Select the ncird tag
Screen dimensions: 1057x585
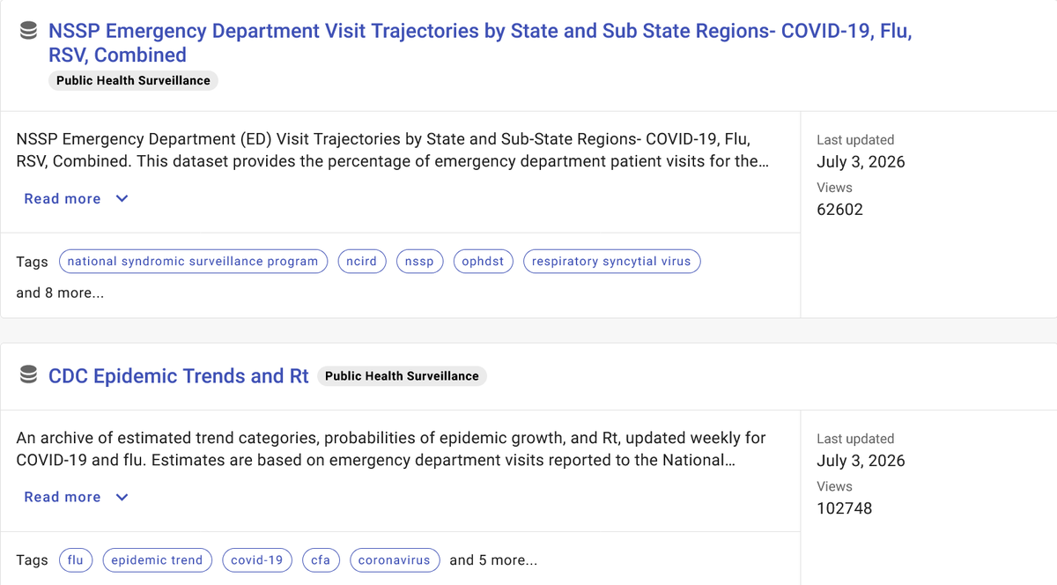click(x=362, y=262)
